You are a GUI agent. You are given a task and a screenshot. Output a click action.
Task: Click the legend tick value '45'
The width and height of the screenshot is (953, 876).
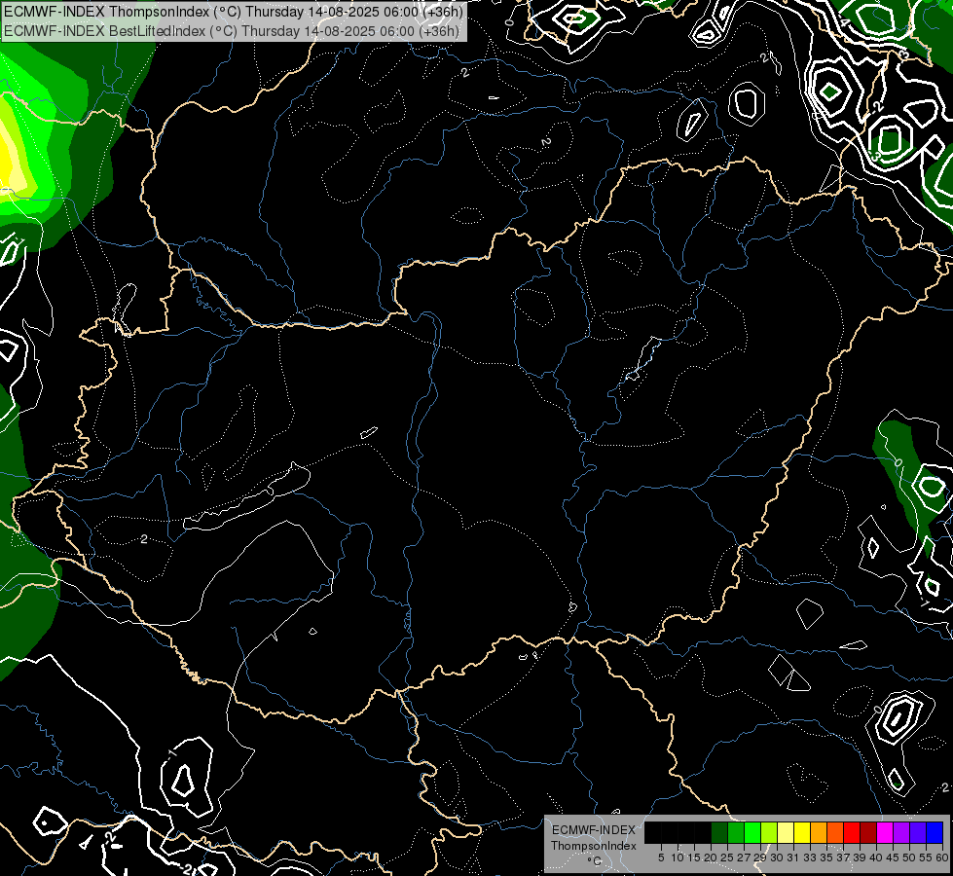[x=894, y=858]
